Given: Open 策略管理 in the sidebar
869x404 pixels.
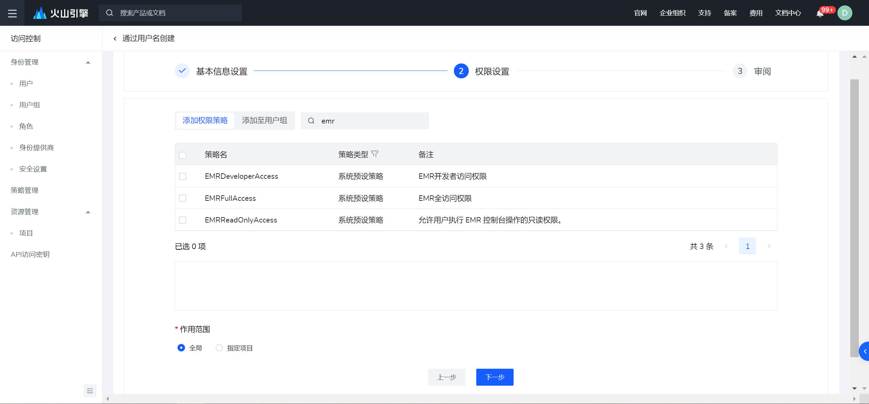Looking at the screenshot, I should tap(24, 190).
